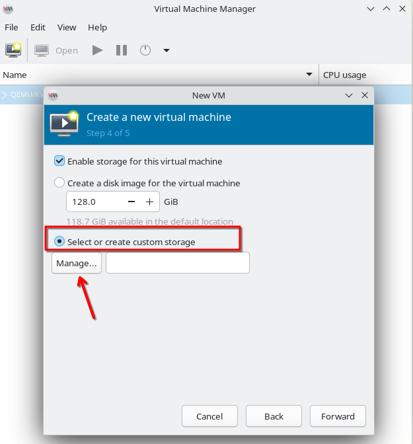Image resolution: width=413 pixels, height=444 pixels.
Task: Click the Pause toolbar button
Action: [x=122, y=50]
